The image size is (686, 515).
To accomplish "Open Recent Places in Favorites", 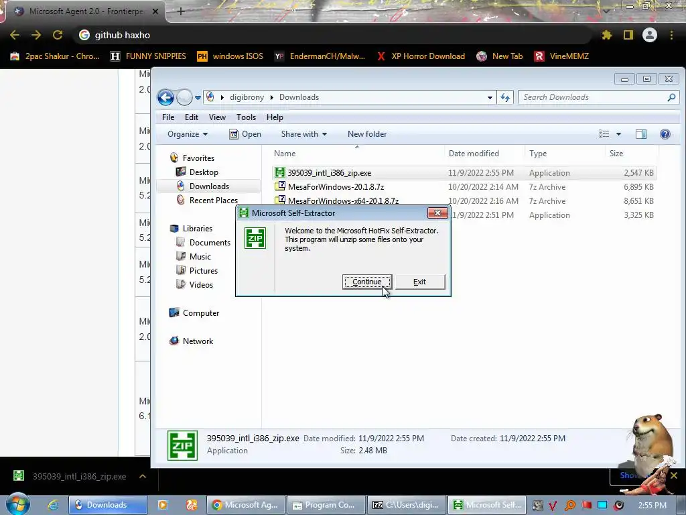I will pos(214,200).
